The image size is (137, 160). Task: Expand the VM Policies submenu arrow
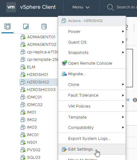123,106
